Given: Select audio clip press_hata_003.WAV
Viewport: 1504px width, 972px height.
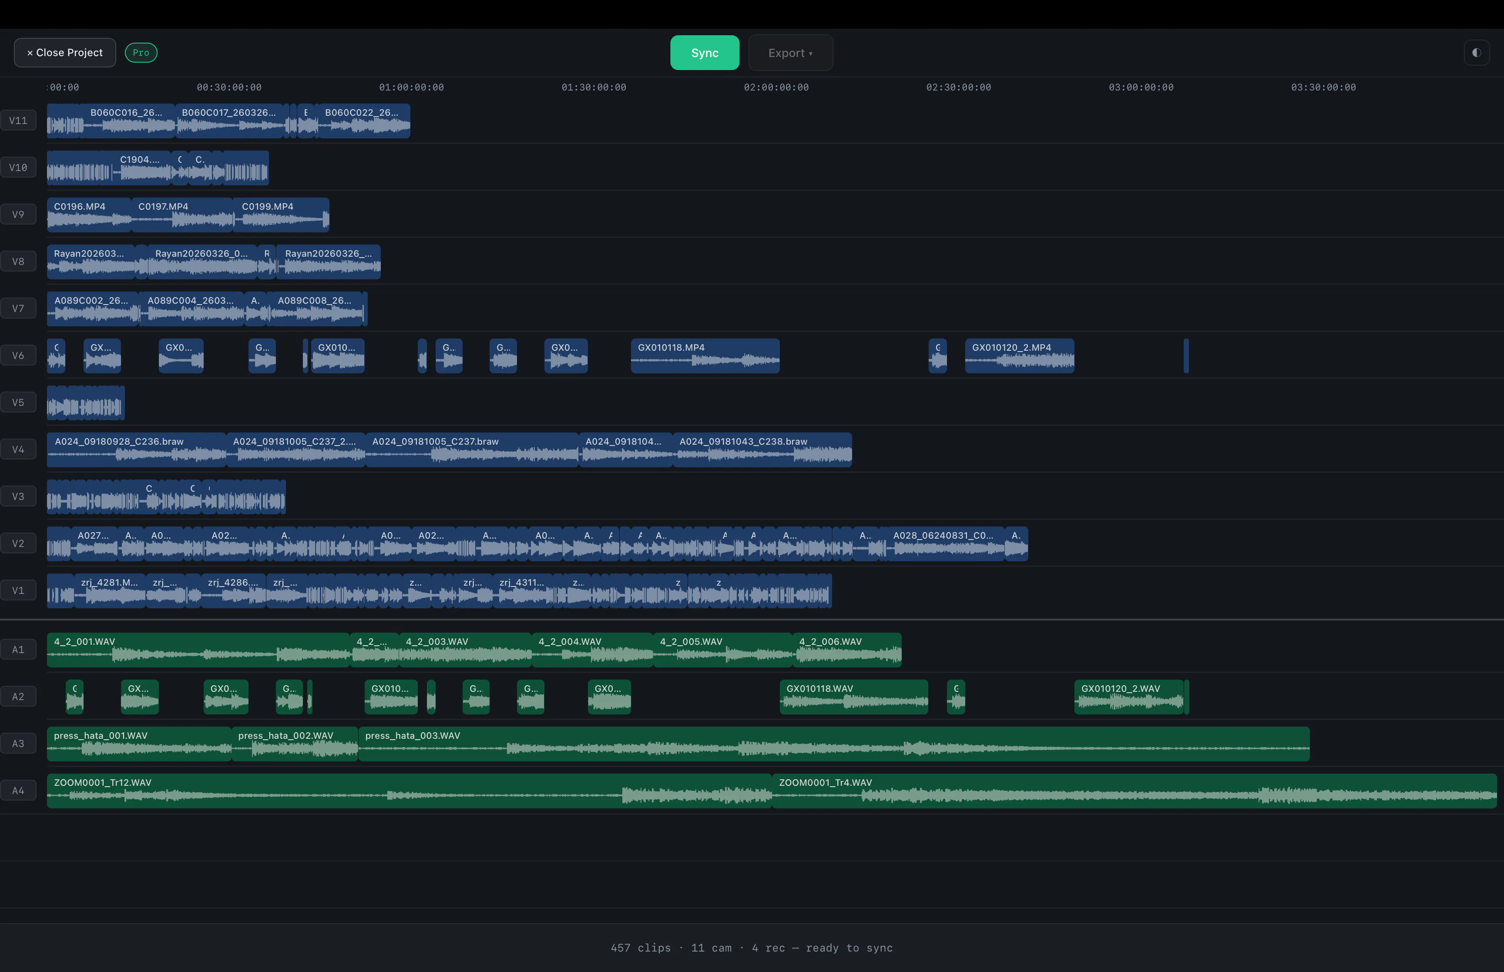Looking at the screenshot, I should [x=834, y=744].
